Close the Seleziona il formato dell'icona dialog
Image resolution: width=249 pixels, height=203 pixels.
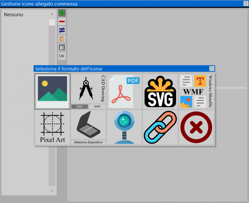(x=212, y=68)
